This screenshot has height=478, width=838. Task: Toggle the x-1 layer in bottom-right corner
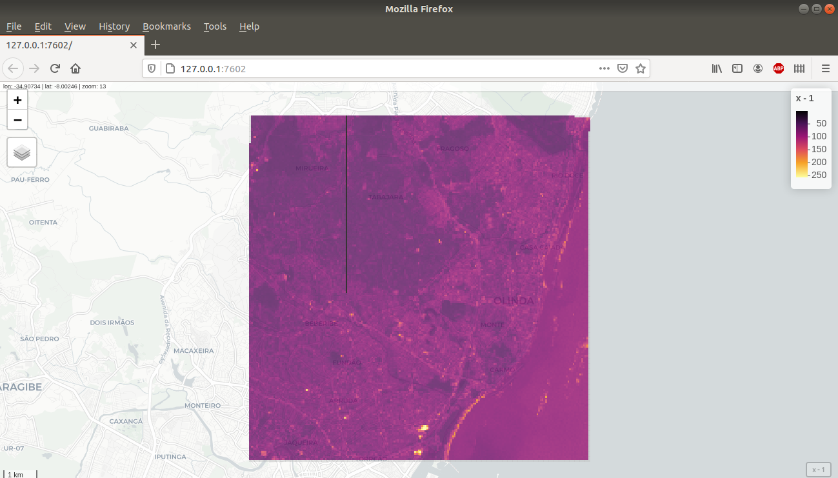pyautogui.click(x=817, y=469)
